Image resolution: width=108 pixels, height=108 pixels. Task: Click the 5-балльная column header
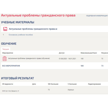pyautogui.click(x=72, y=84)
